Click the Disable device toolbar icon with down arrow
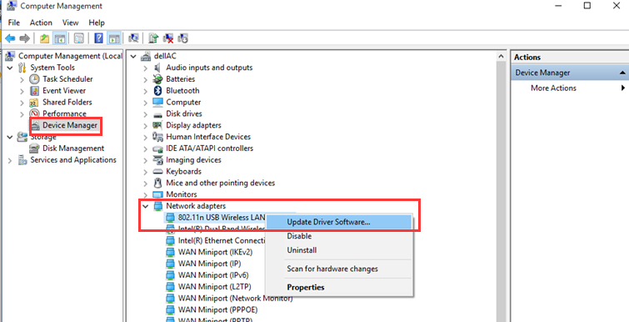 pos(182,38)
